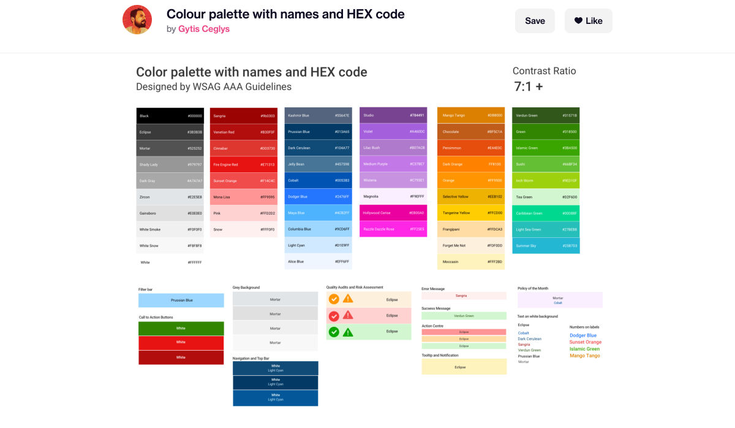This screenshot has width=735, height=428.
Task: Click the green checkmark circle icon
Action: (334, 332)
